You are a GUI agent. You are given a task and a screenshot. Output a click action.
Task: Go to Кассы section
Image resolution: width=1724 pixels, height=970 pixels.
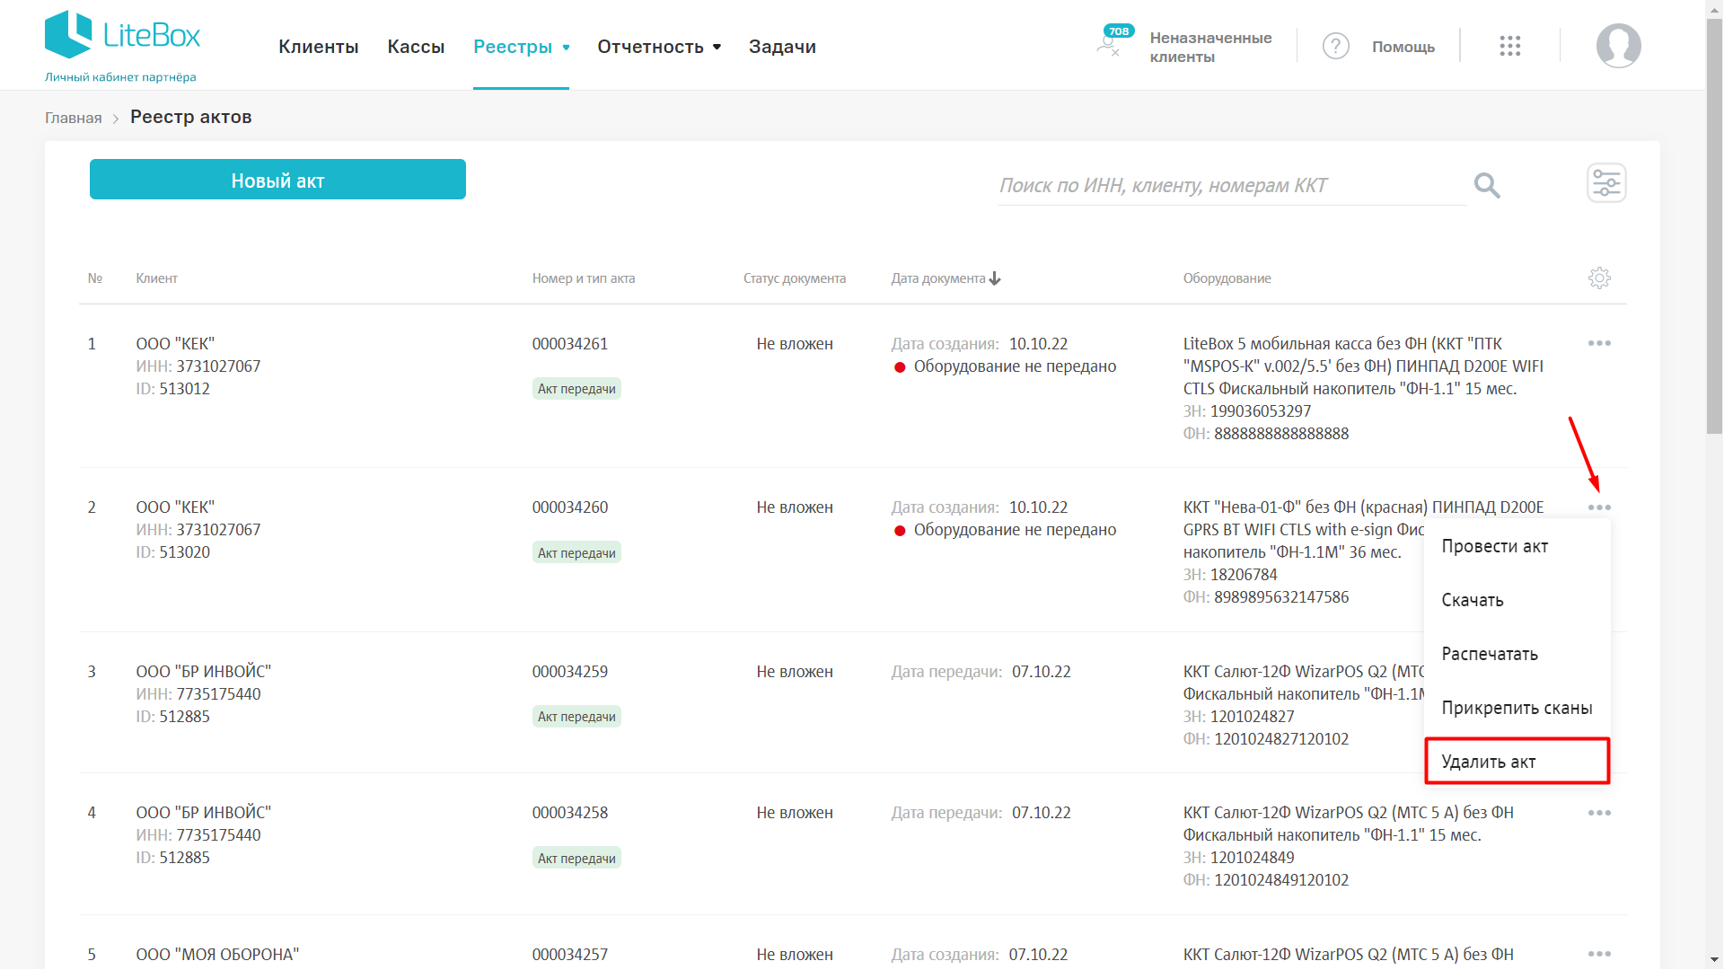(x=416, y=47)
